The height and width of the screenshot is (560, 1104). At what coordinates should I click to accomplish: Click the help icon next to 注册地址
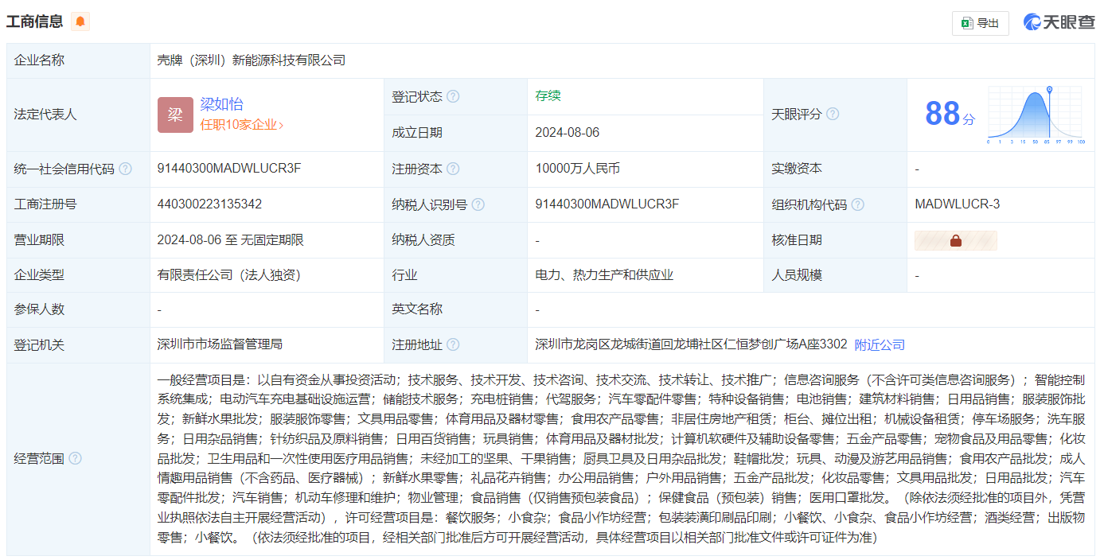[453, 344]
